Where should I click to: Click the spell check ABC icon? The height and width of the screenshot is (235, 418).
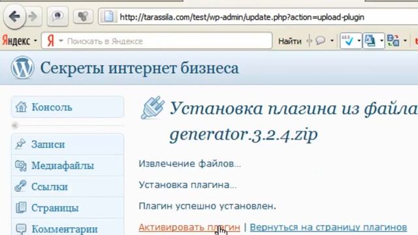[347, 40]
